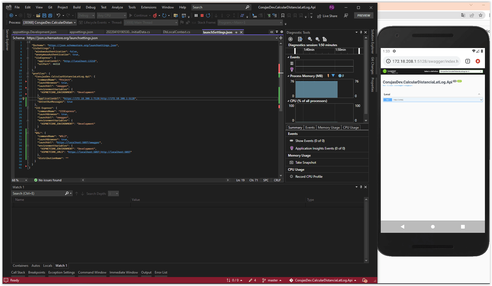Viewport: 492px width, 286px height.
Task: Tap Android back navigation triangle
Action: tap(403, 227)
